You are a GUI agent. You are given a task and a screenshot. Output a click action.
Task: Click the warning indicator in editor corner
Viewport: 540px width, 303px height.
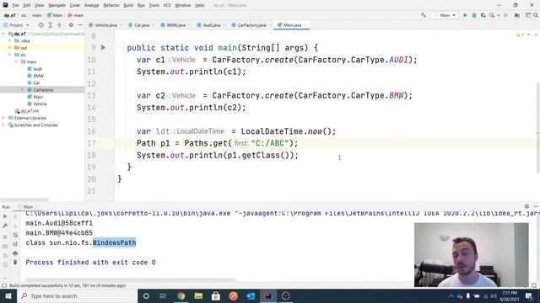(520, 35)
